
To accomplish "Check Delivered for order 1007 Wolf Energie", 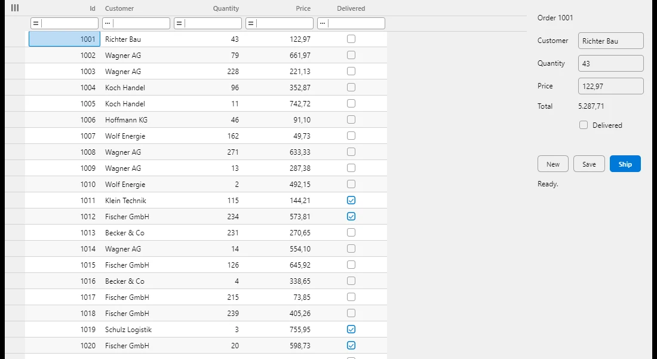I will click(x=351, y=136).
